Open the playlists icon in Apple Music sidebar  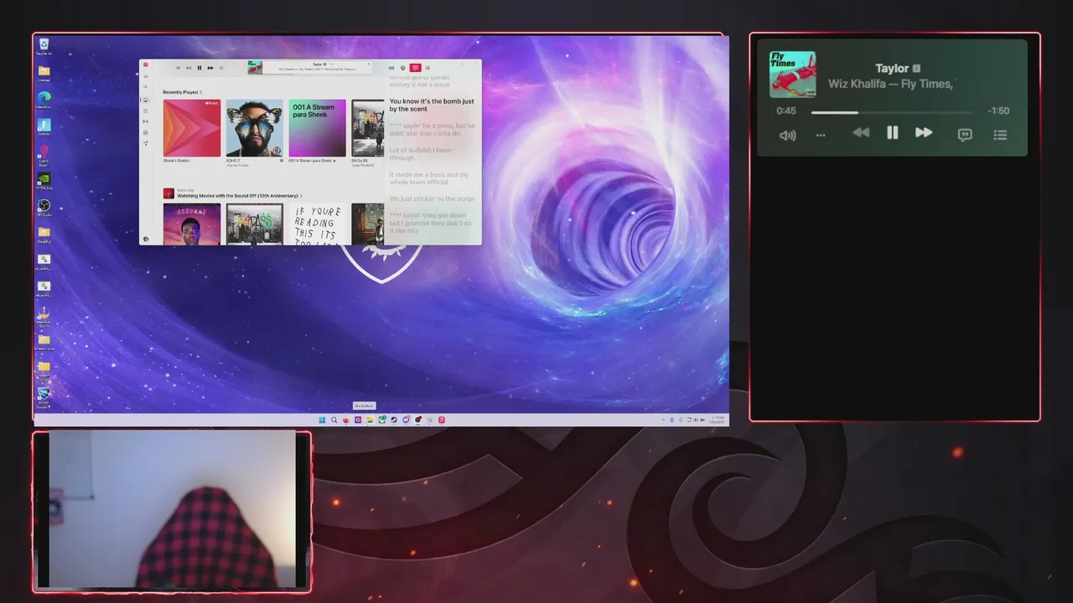(145, 143)
